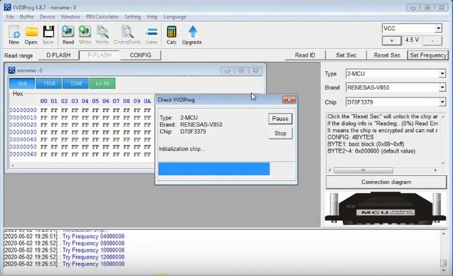Click the Reset Sec button

coord(387,55)
